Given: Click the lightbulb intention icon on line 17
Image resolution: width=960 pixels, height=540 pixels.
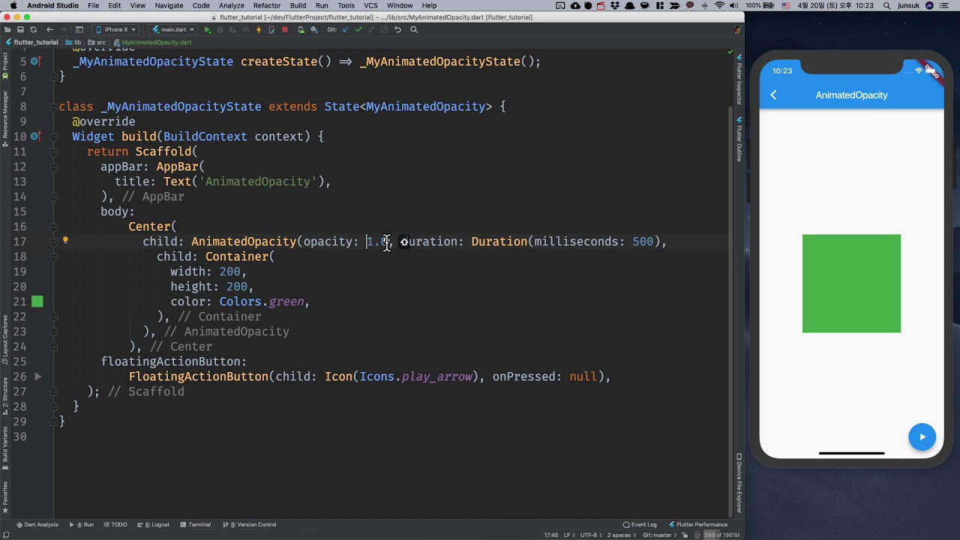Looking at the screenshot, I should [x=65, y=241].
